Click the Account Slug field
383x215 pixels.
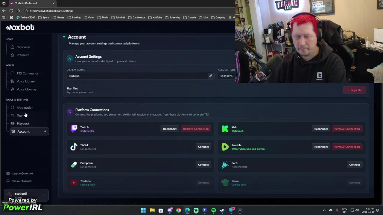coord(227,76)
